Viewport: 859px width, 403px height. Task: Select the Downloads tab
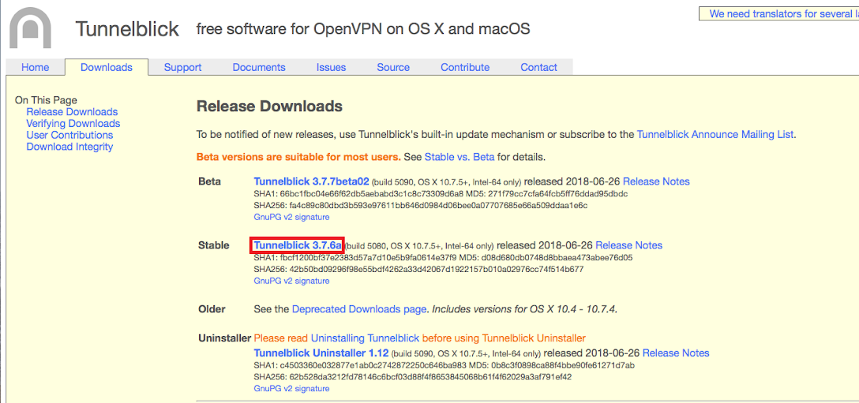[107, 67]
